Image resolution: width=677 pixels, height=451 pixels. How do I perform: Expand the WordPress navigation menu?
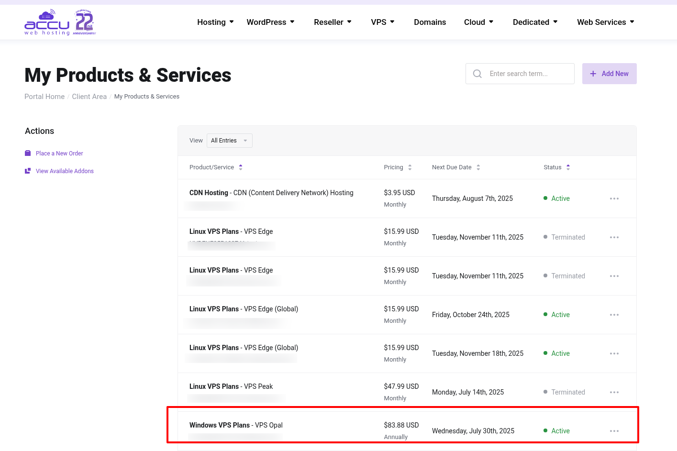click(271, 22)
